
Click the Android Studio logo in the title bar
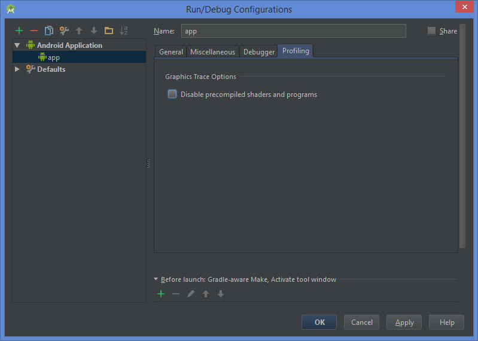click(11, 9)
